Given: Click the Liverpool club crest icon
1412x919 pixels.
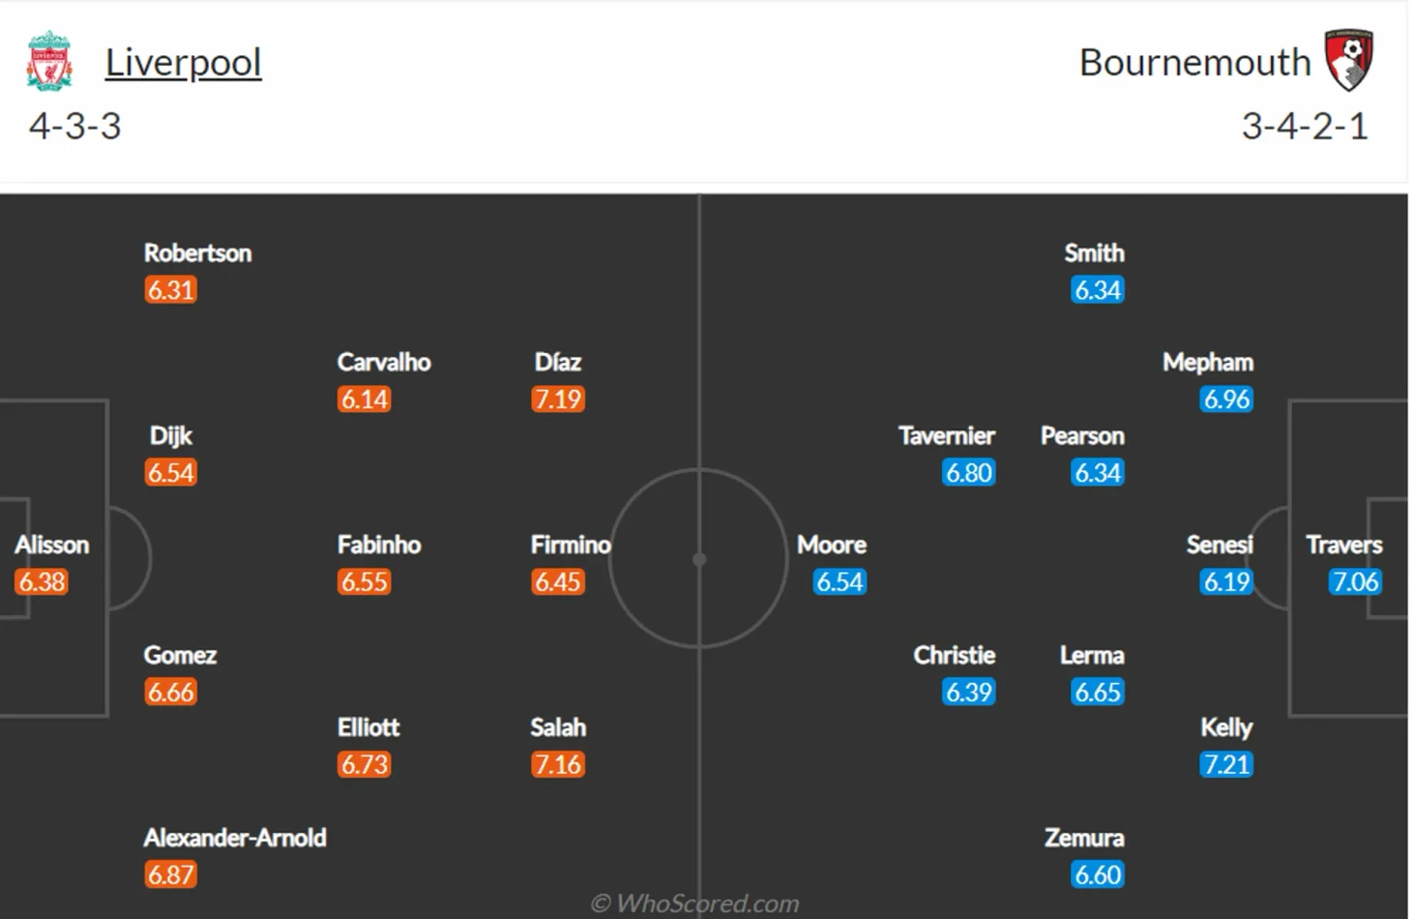Looking at the screenshot, I should point(49,61).
